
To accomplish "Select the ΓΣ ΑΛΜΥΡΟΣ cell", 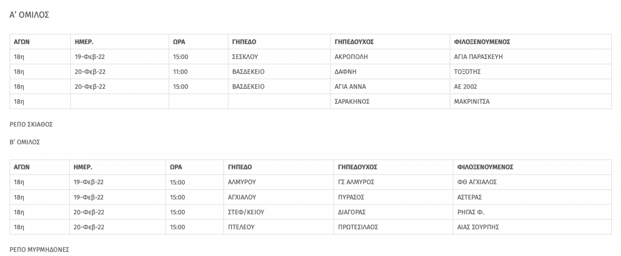I will click(393, 182).
